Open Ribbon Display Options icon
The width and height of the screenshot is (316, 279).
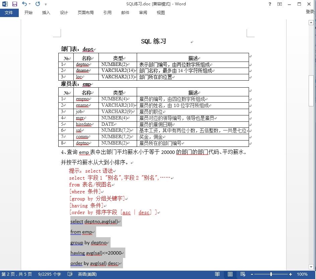coord(279,4)
